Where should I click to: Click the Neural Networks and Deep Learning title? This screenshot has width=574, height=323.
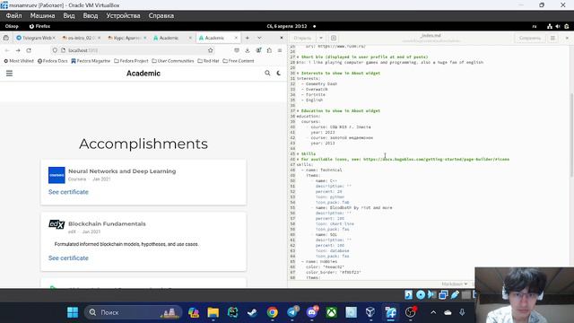point(122,171)
